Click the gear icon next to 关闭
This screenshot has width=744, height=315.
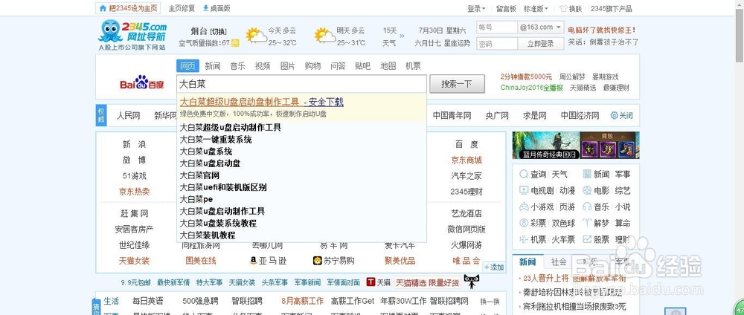pos(614,115)
